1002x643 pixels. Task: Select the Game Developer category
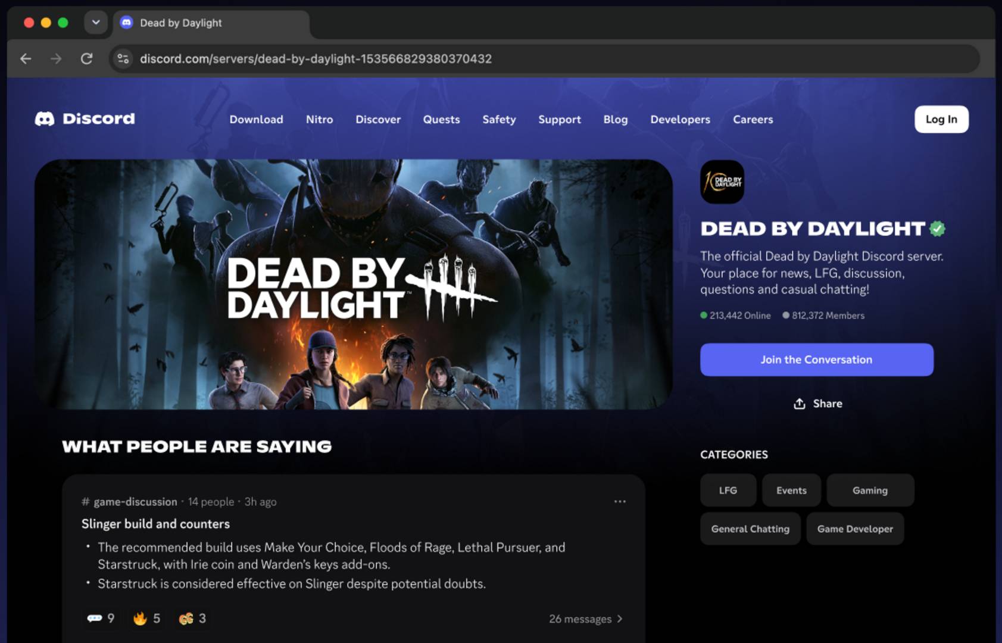click(855, 529)
